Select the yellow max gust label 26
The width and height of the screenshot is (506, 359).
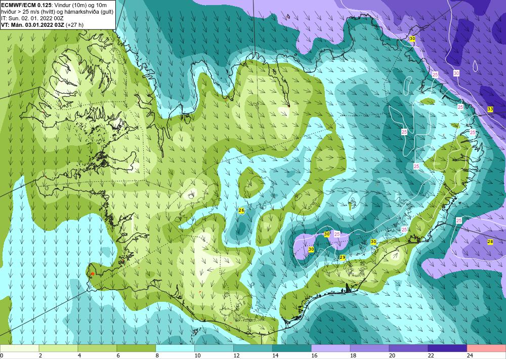[x=241, y=211]
